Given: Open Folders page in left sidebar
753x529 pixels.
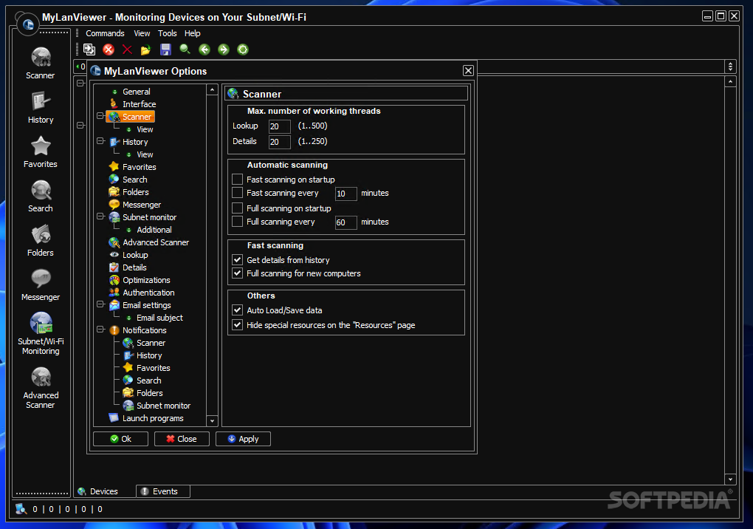Looking at the screenshot, I should coord(41,240).
